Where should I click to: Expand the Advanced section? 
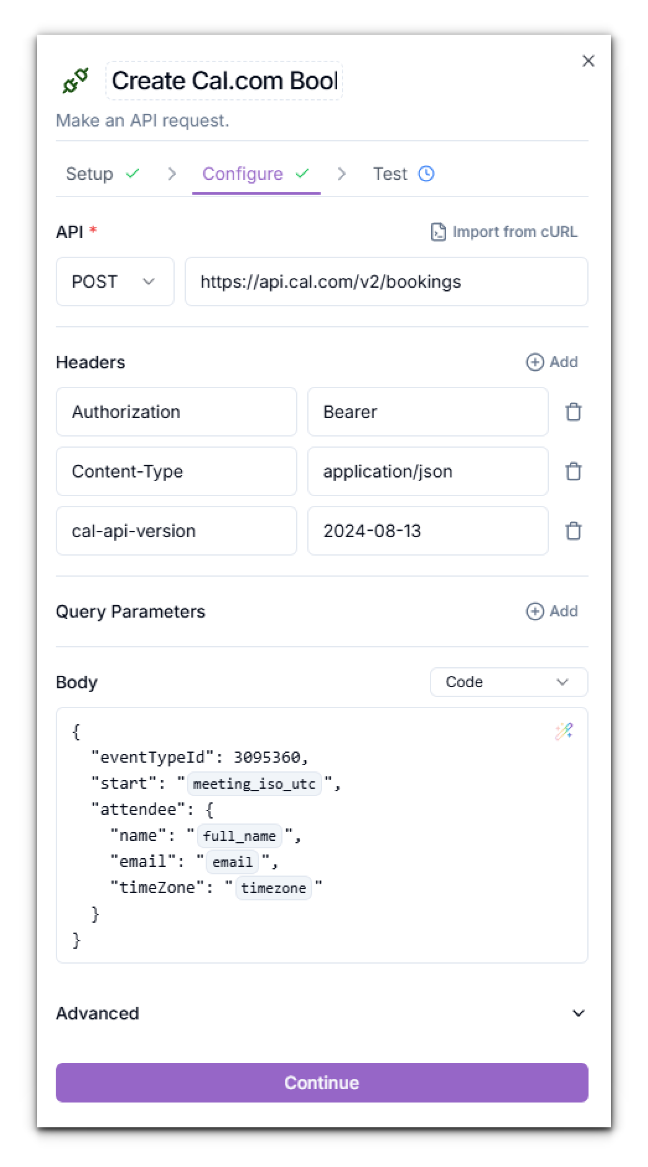pyautogui.click(x=322, y=1013)
